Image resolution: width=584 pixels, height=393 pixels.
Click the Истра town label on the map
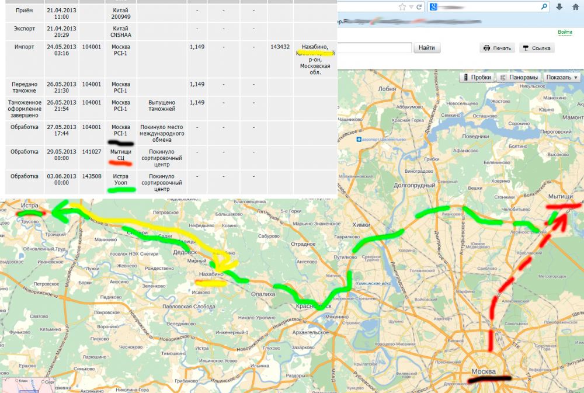point(30,205)
